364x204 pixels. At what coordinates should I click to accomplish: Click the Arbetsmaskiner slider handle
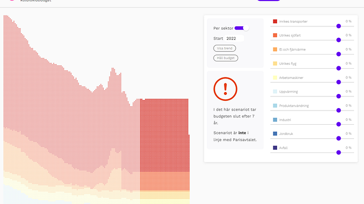339,82
